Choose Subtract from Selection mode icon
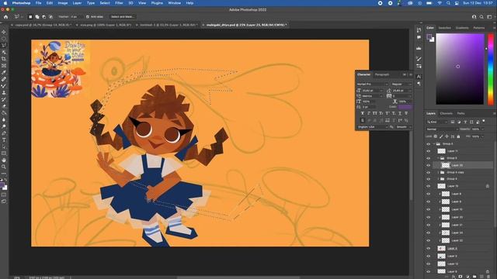 43,17
